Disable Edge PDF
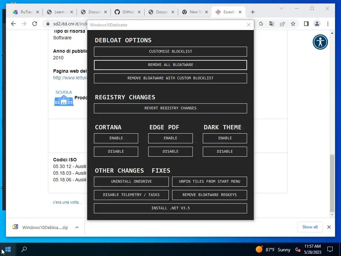The image size is (341, 256). 170,152
